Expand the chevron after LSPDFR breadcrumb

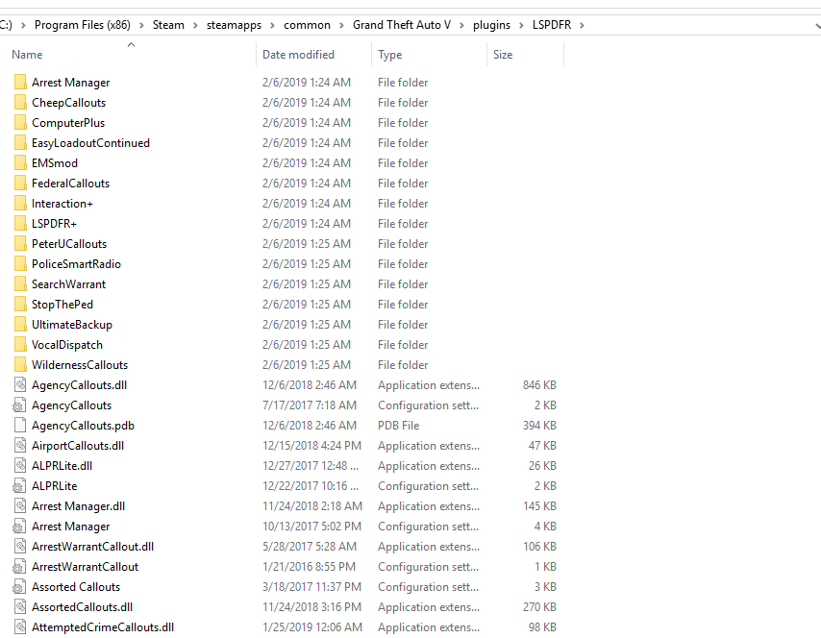click(582, 25)
